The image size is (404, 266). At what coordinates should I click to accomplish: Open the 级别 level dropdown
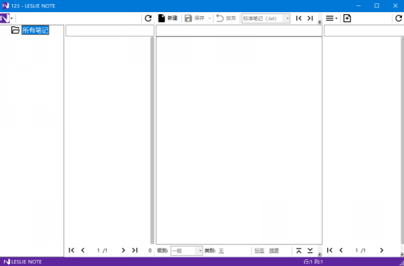pos(187,251)
